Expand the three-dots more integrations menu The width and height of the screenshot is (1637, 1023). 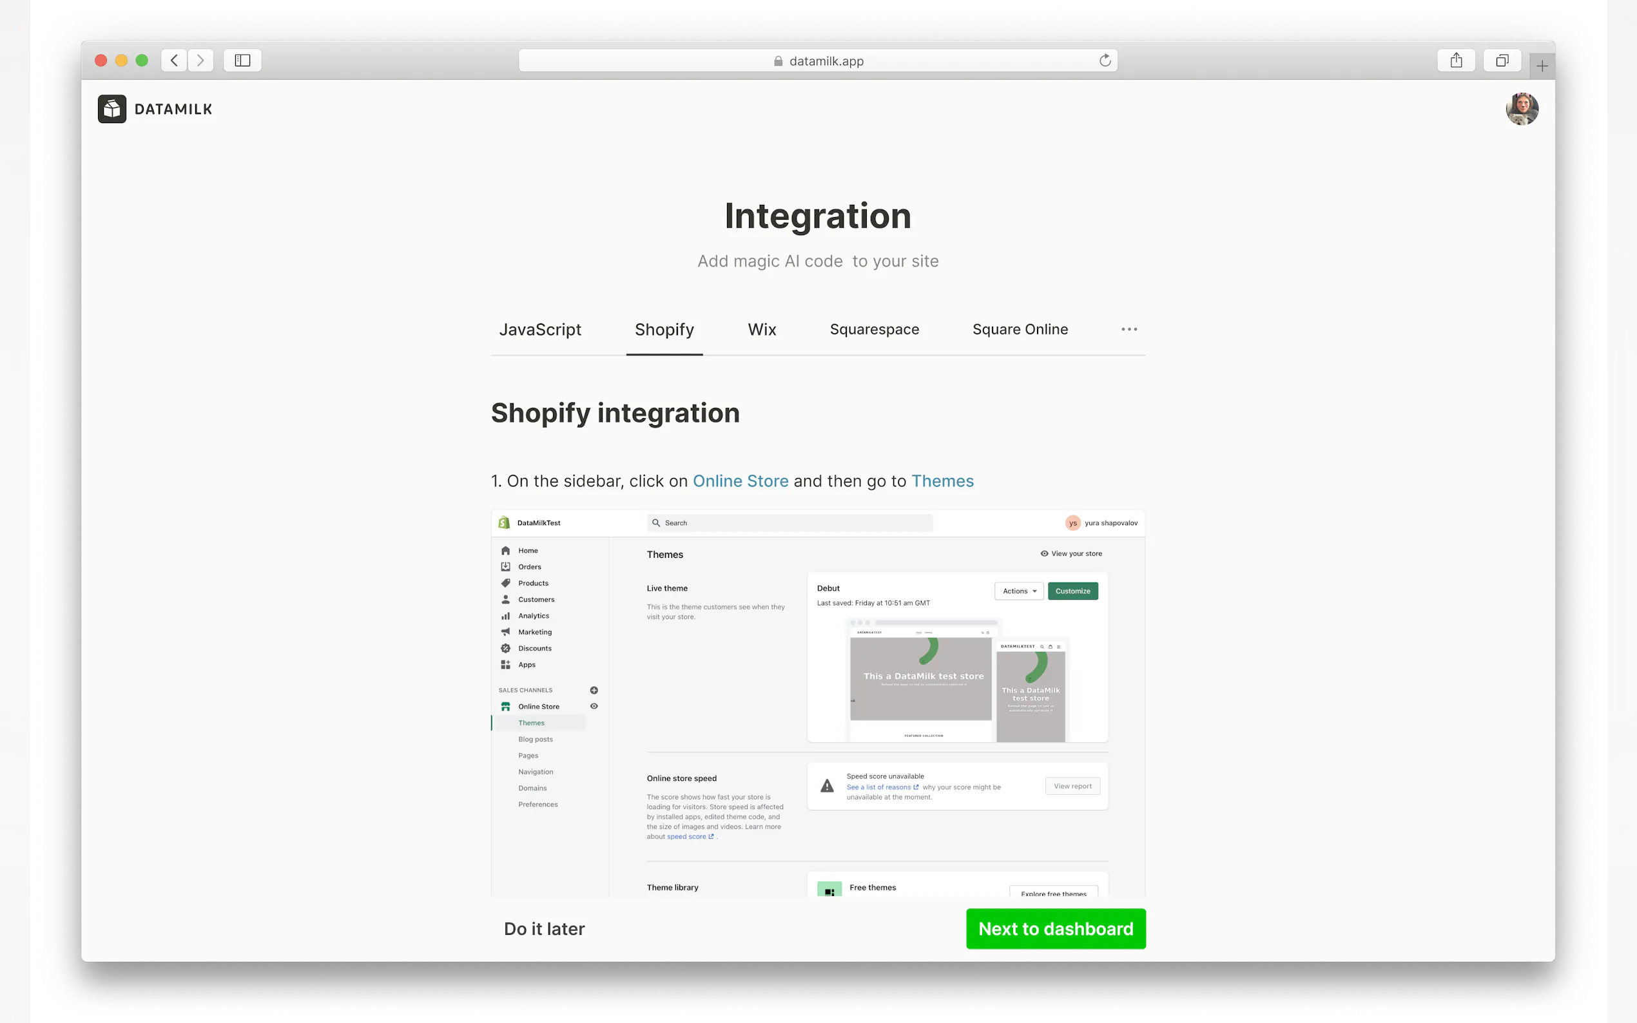pos(1128,329)
